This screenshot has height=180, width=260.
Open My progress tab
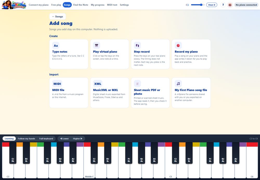coord(97,5)
